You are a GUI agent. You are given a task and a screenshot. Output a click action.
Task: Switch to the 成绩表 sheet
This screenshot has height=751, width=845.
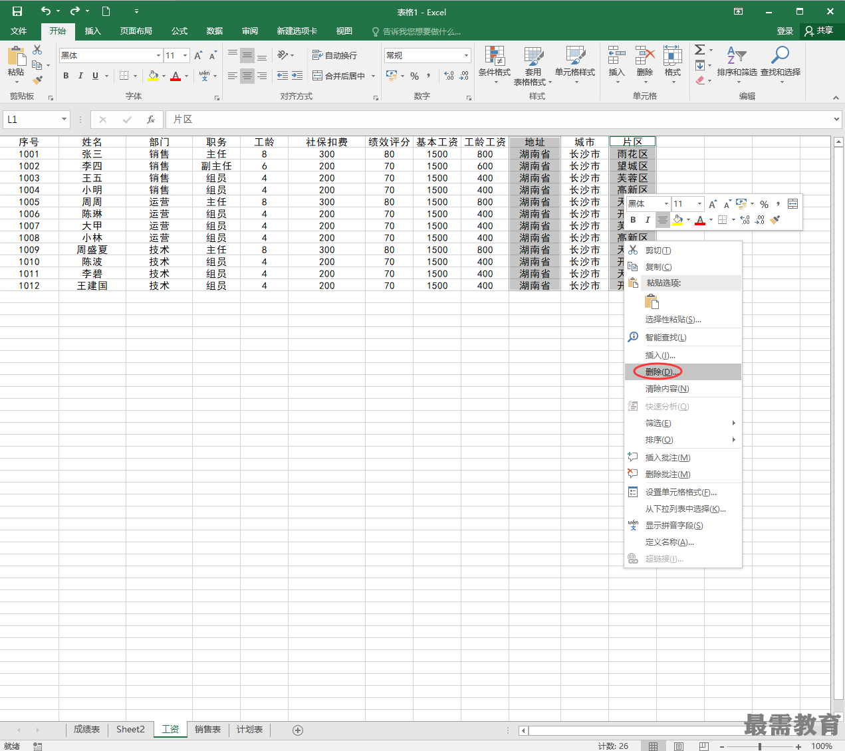coord(86,730)
